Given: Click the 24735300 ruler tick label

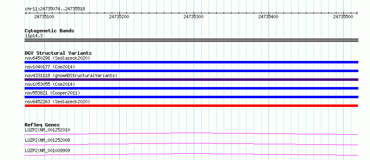Looking at the screenshot, I should pyautogui.click(x=193, y=17).
